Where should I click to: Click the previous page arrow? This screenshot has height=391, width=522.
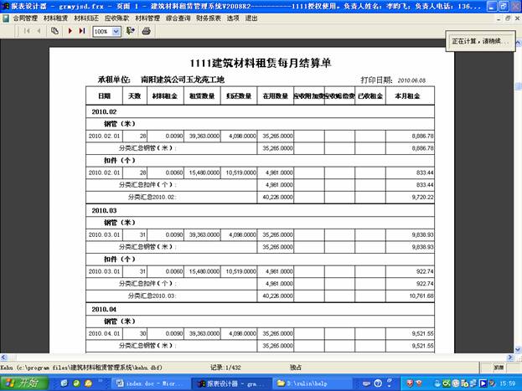coord(39,31)
